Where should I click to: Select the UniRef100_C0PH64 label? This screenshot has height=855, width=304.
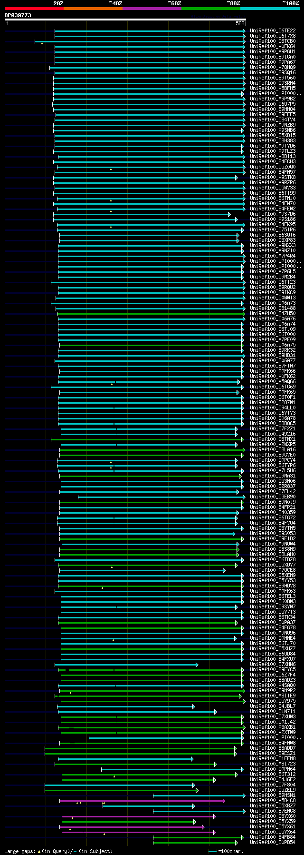pos(273,769)
